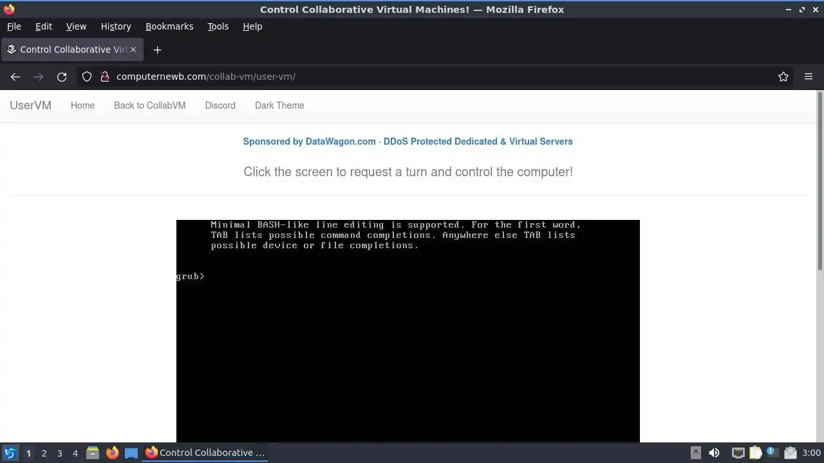The image size is (824, 463).
Task: Open the DataWagon.com sponsor link
Action: coord(407,141)
